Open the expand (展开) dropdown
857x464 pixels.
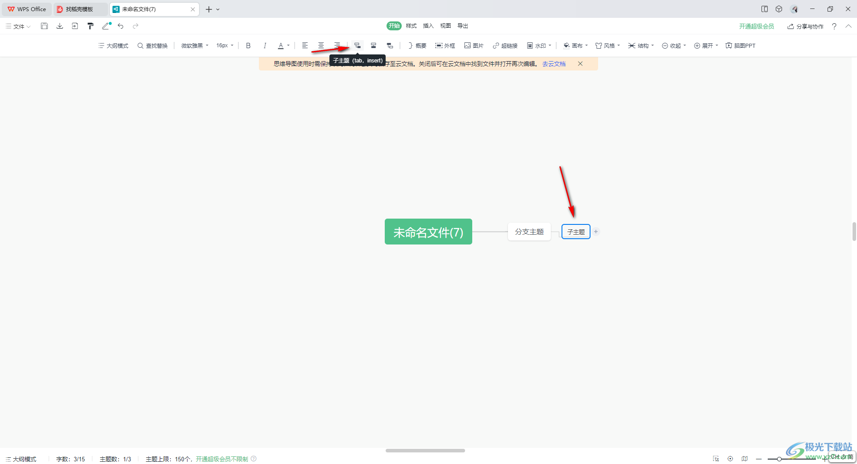tap(706, 46)
